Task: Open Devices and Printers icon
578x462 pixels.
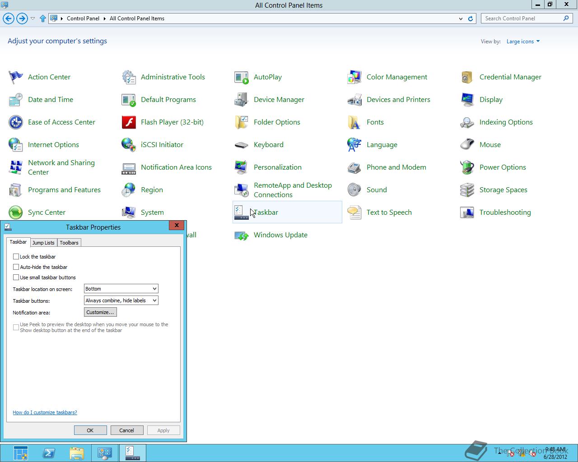Action: 354,100
